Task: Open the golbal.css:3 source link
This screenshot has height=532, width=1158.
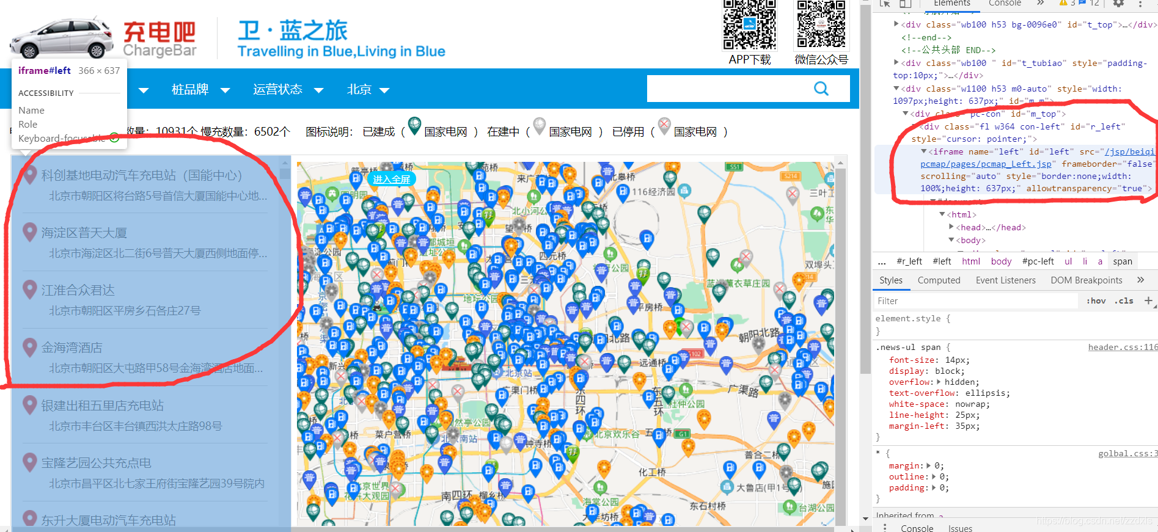Action: click(x=1127, y=453)
